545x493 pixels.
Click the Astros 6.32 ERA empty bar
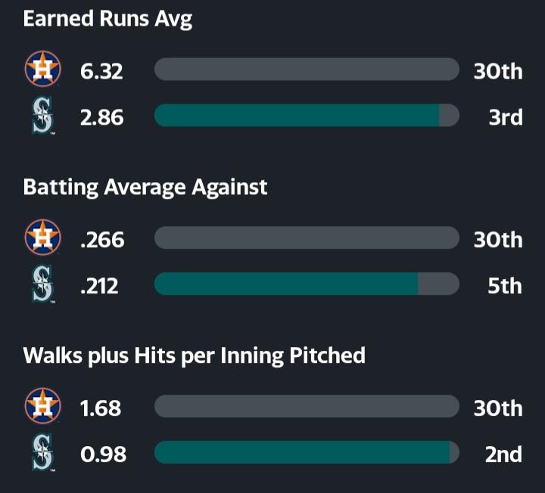(x=306, y=70)
